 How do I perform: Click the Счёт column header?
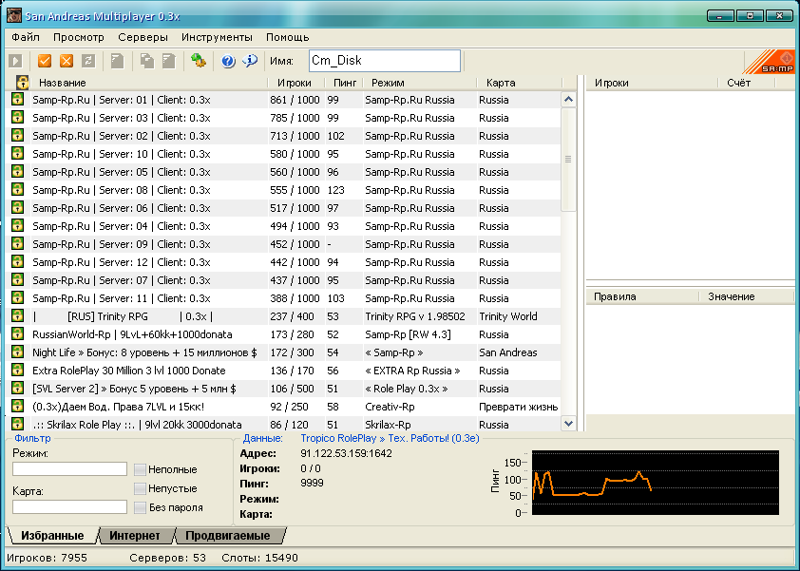coord(747,83)
